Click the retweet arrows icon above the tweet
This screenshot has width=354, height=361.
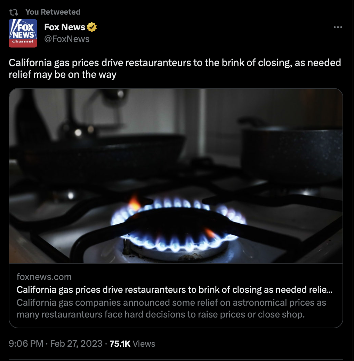pos(13,12)
